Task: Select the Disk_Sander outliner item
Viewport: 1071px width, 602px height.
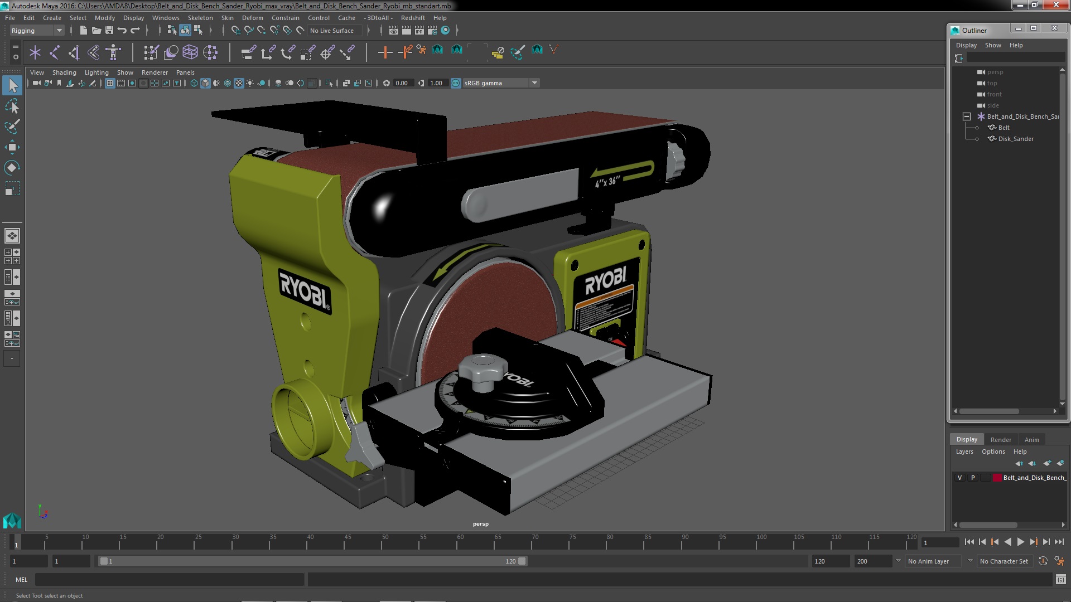Action: pyautogui.click(x=1015, y=139)
